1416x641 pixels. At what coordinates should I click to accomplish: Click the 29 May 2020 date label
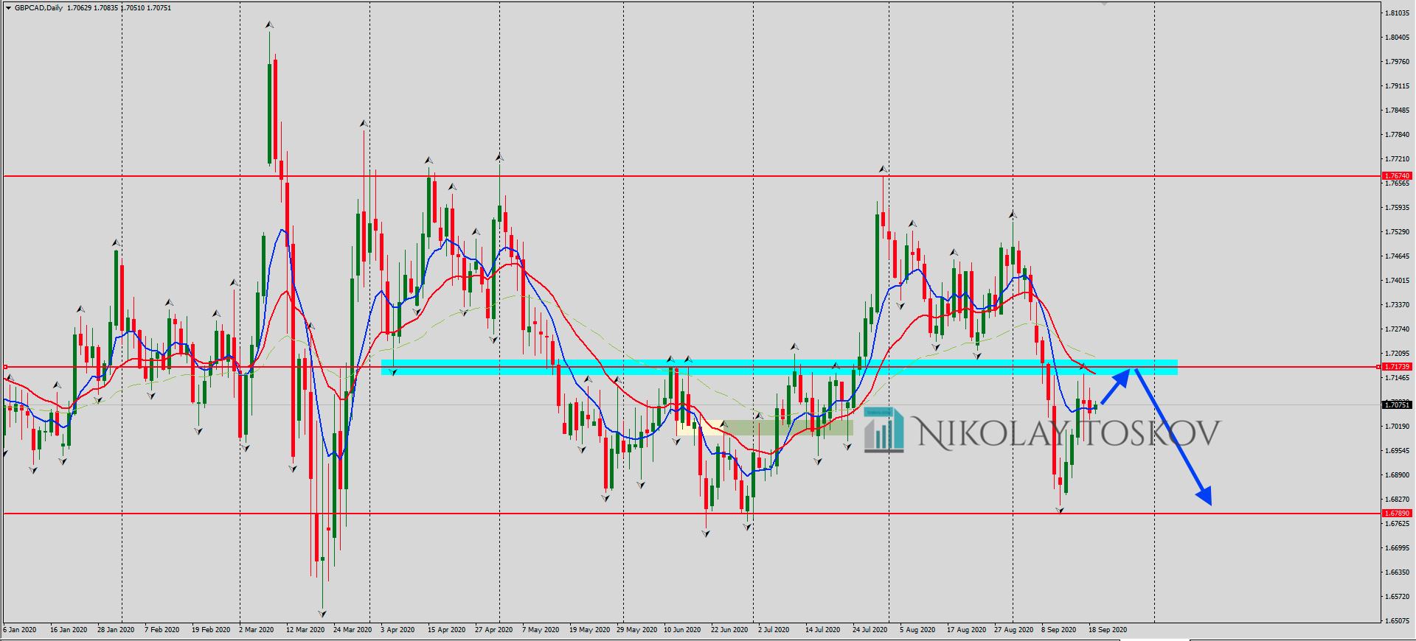point(636,630)
